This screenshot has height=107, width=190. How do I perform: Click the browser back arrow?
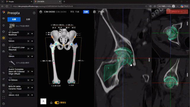coord(2,6)
